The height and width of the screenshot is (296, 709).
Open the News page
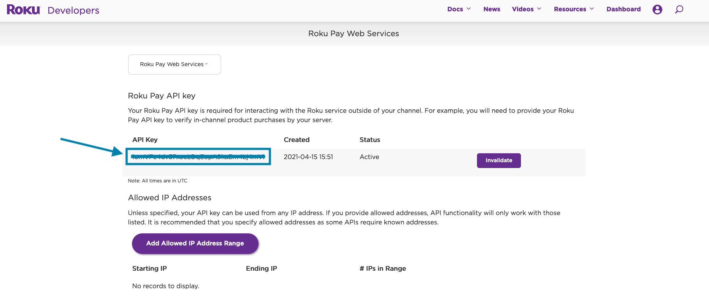point(492,9)
